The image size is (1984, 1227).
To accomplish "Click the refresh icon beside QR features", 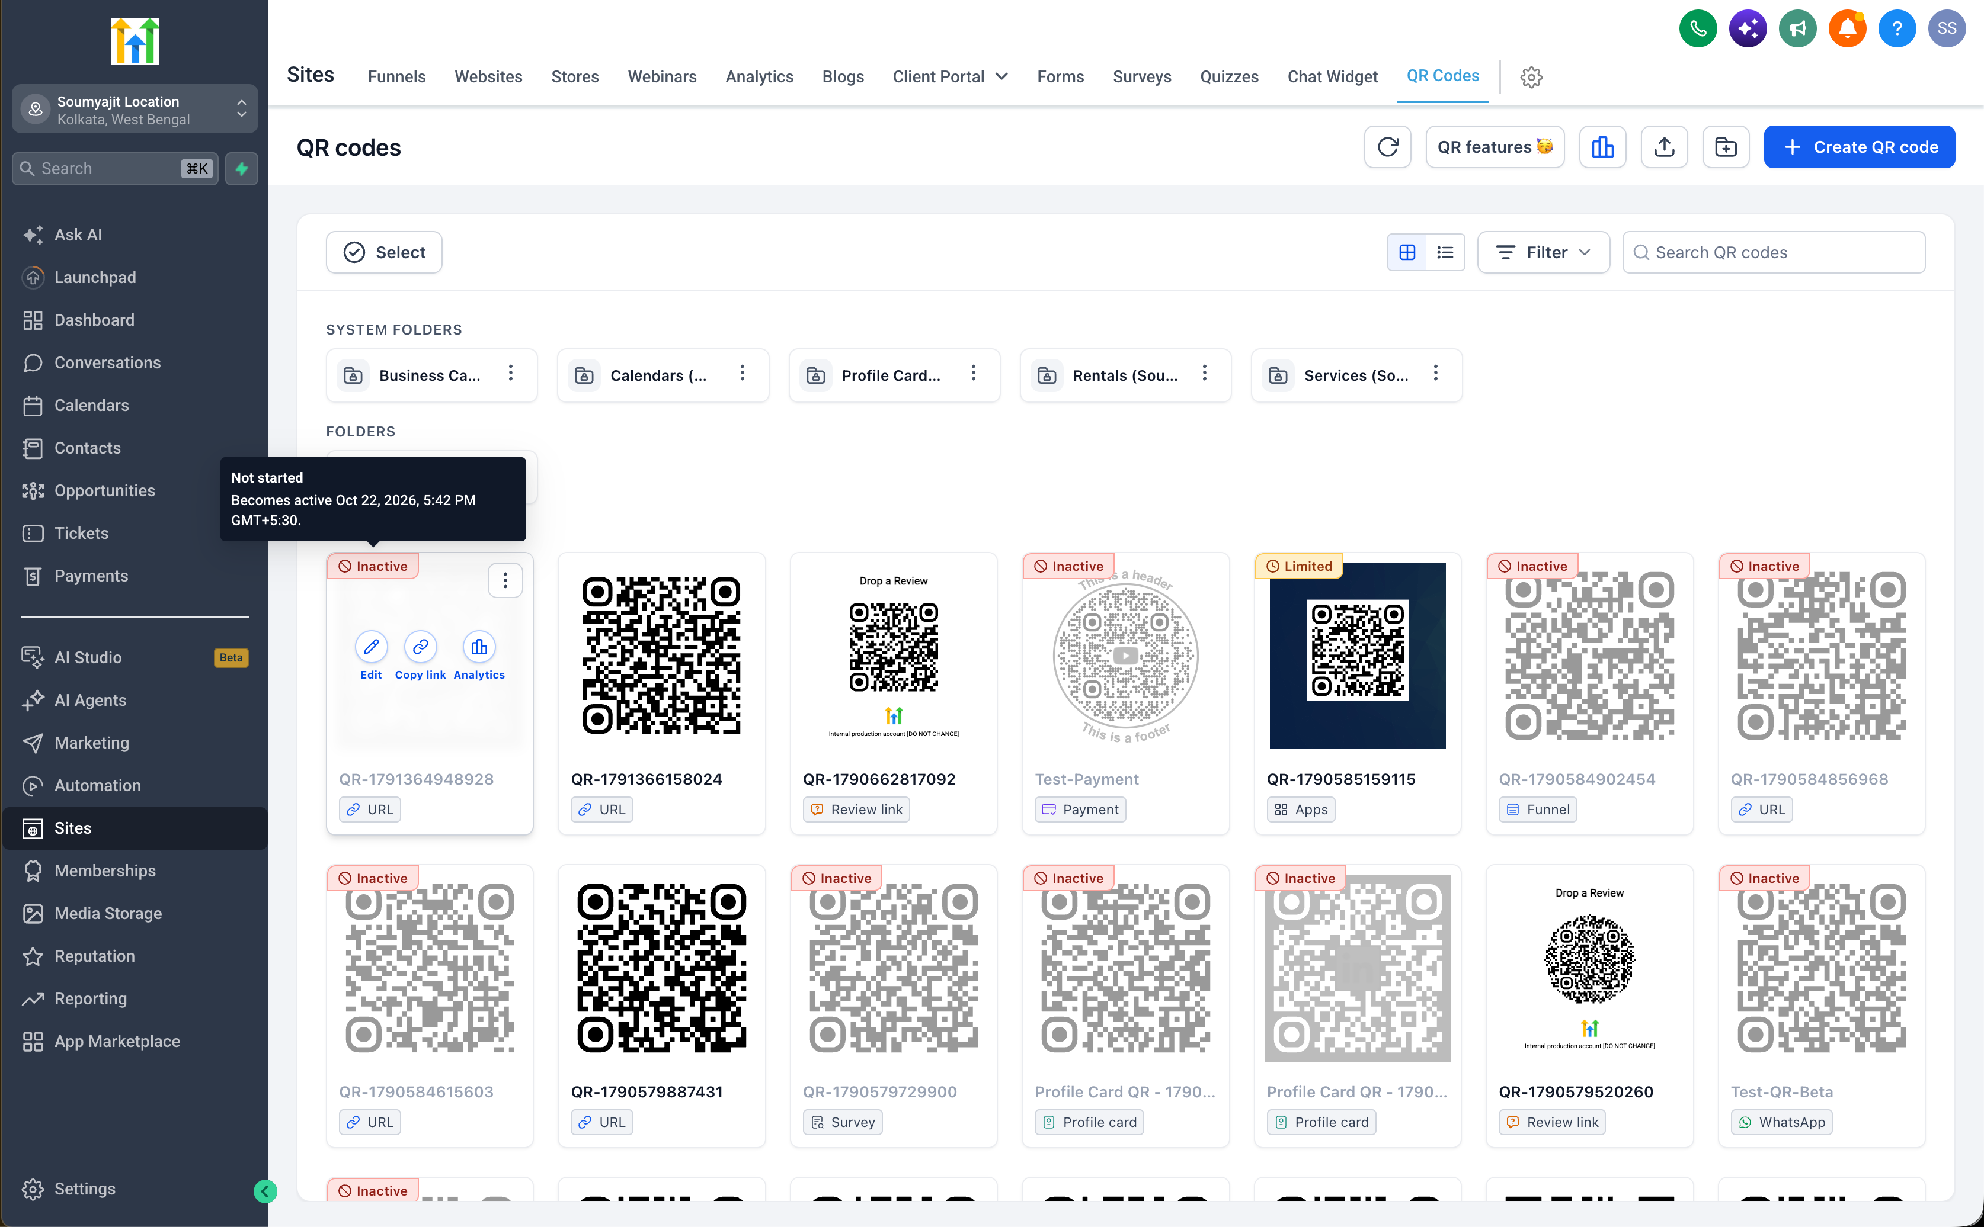I will pos(1387,147).
